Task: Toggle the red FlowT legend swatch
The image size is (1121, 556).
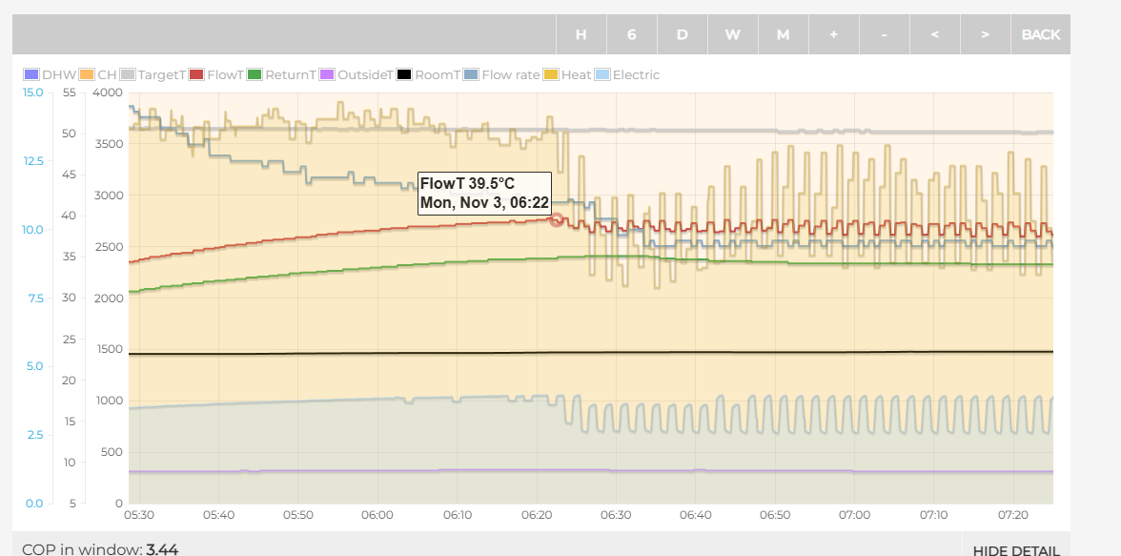Action: click(x=197, y=75)
